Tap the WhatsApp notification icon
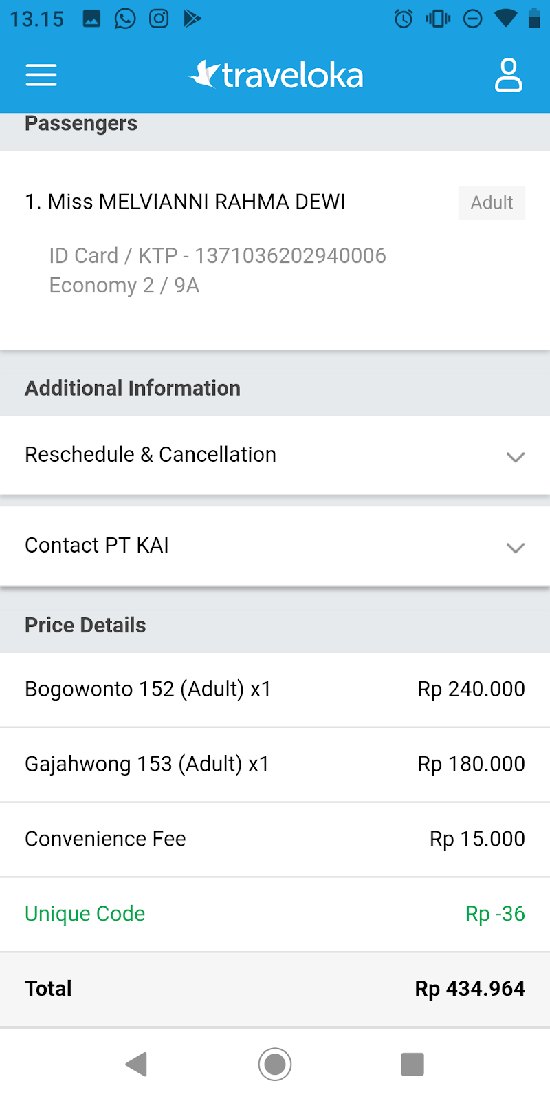Image resolution: width=550 pixels, height=1101 pixels. click(125, 19)
